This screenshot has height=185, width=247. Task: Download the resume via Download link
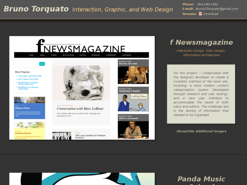211,14
